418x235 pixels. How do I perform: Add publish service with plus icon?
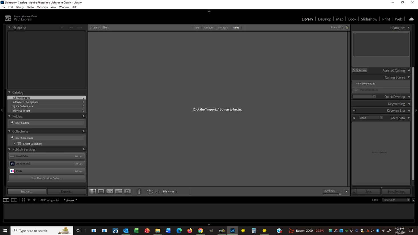pyautogui.click(x=83, y=149)
